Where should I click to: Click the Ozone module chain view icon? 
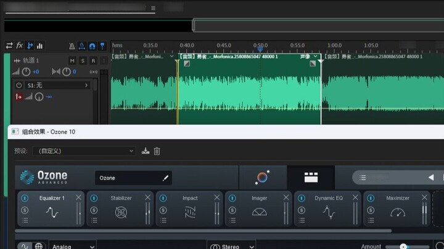pyautogui.click(x=311, y=178)
